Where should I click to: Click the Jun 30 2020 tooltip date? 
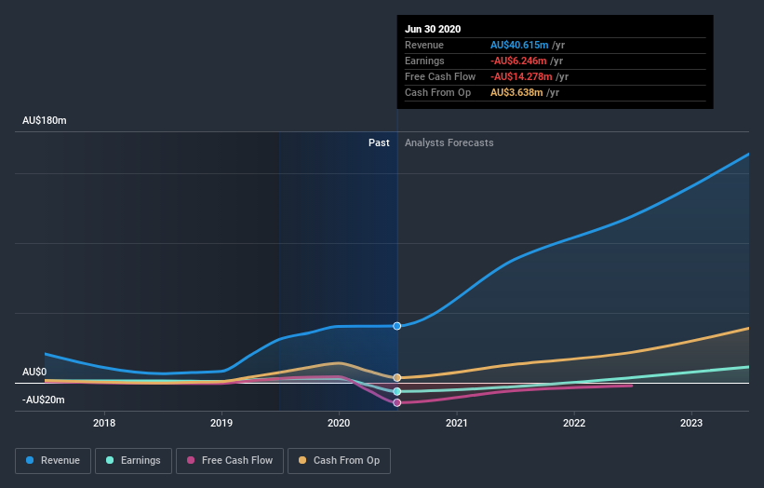433,29
